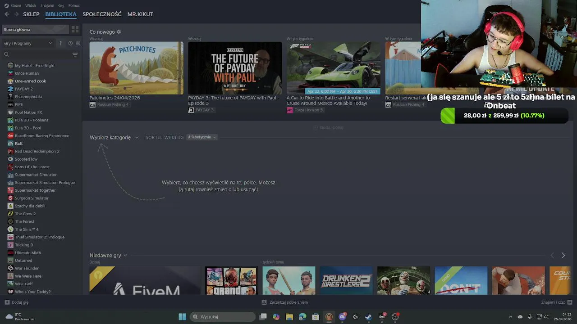Open the Gry menu
This screenshot has width=577, height=324.
[x=61, y=5]
